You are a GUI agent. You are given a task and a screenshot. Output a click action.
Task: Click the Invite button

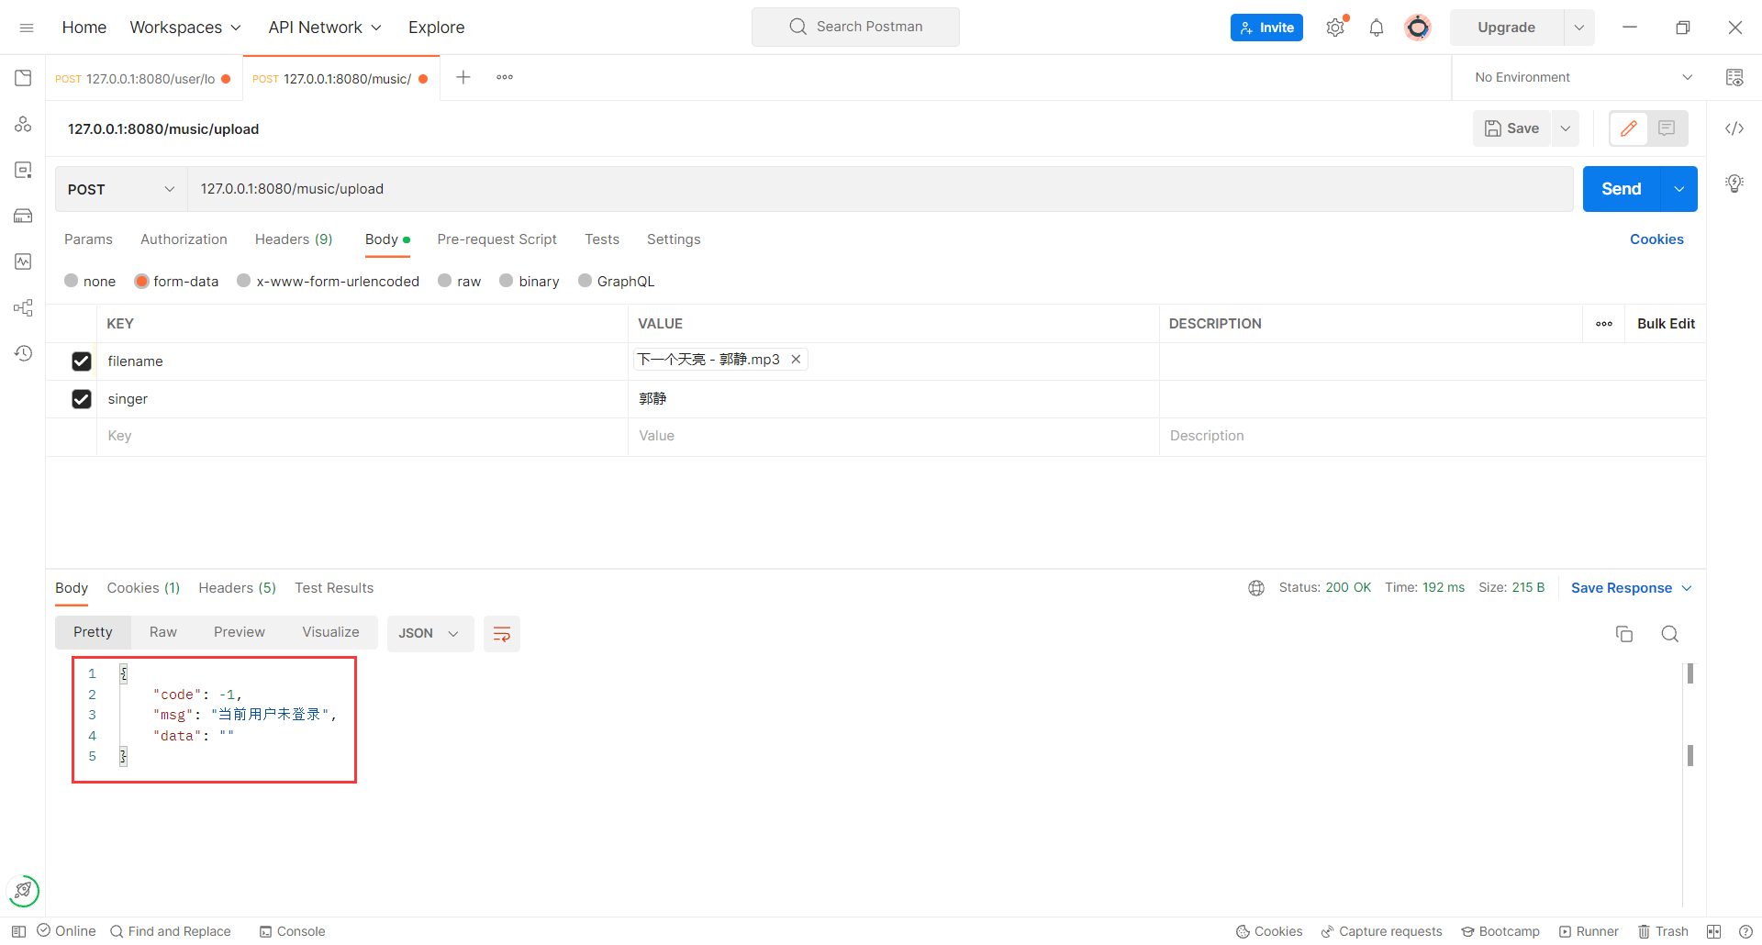pos(1266,28)
